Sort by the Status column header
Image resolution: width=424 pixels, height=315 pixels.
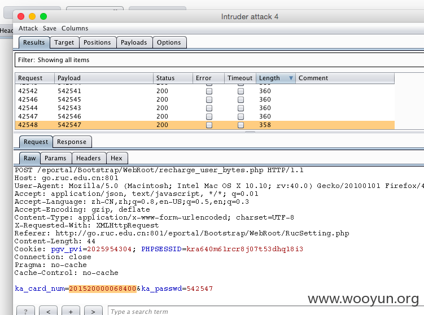click(173, 78)
